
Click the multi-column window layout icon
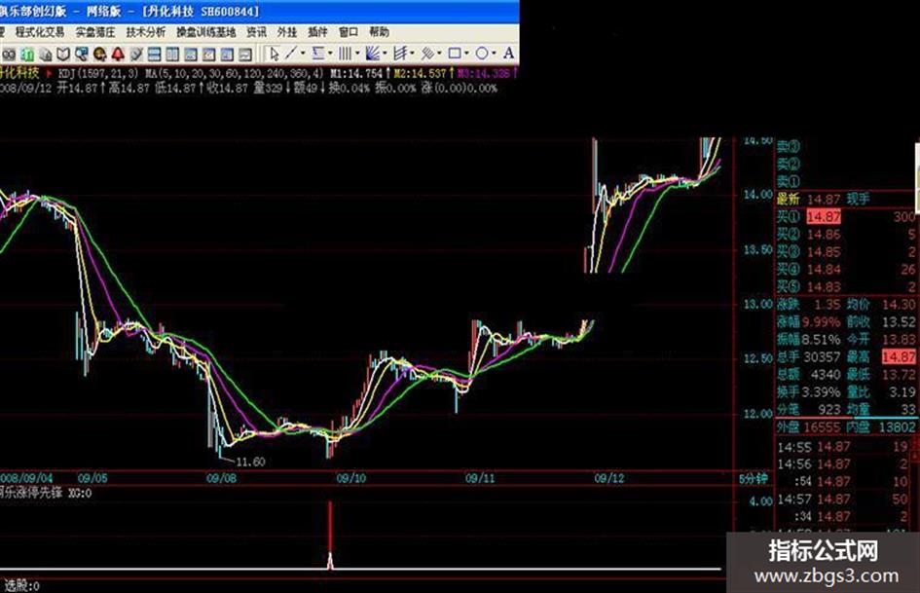point(172,55)
